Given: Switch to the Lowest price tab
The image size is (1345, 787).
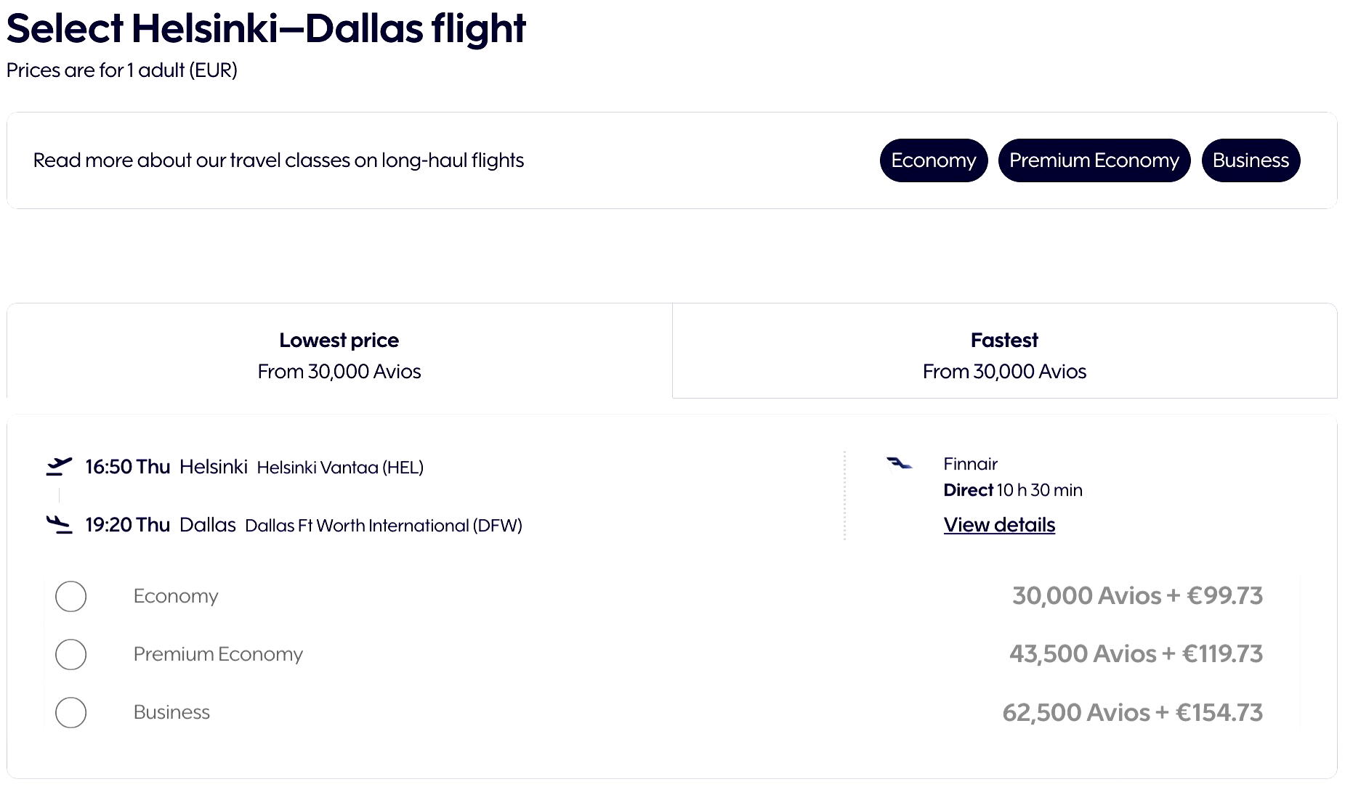Looking at the screenshot, I should [339, 354].
